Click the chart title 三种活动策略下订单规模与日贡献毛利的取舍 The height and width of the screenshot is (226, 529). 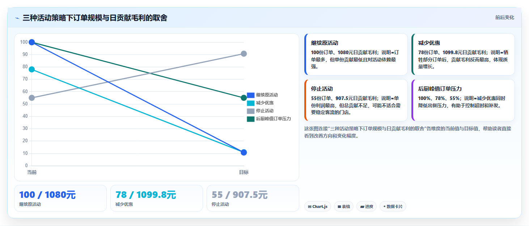coord(95,18)
